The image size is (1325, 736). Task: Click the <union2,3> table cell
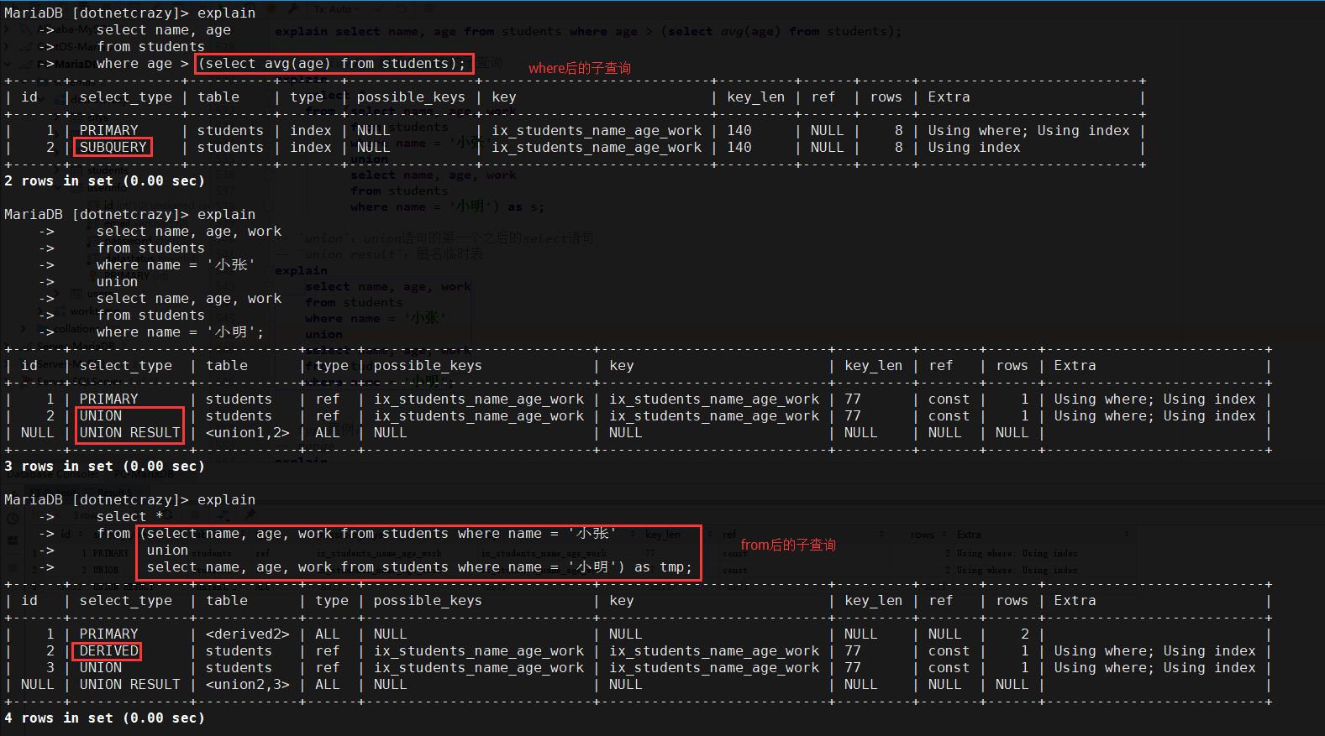[247, 685]
